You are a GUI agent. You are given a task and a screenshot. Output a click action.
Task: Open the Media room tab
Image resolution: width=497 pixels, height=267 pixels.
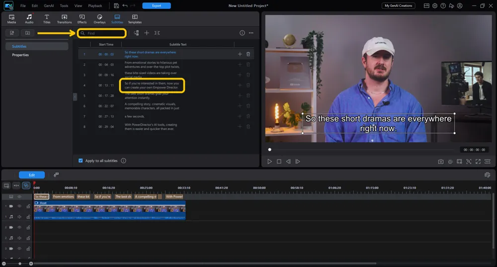12,19
